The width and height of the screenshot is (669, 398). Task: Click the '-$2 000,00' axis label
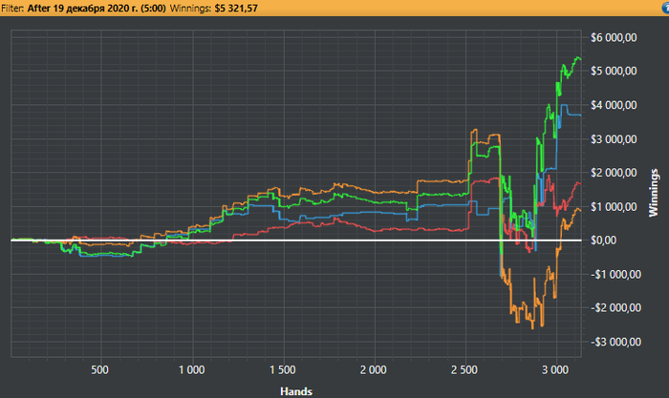(x=615, y=307)
